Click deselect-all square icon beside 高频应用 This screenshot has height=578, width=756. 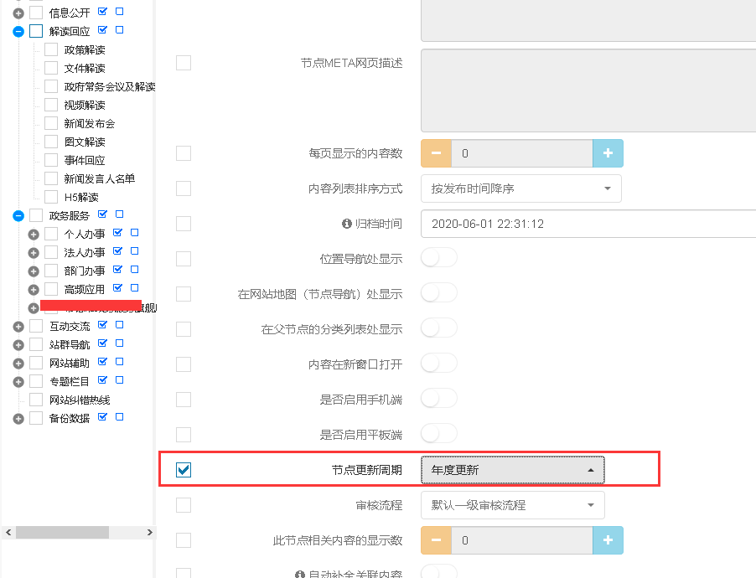click(x=134, y=288)
